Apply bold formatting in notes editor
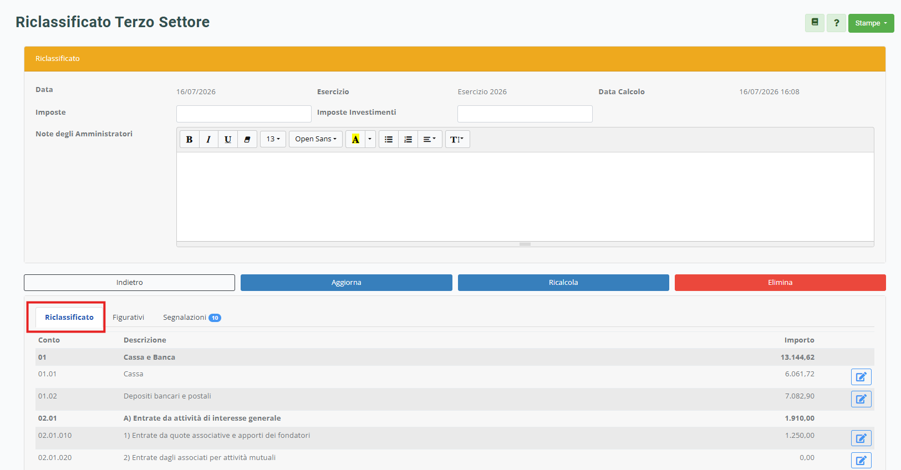 coord(189,139)
